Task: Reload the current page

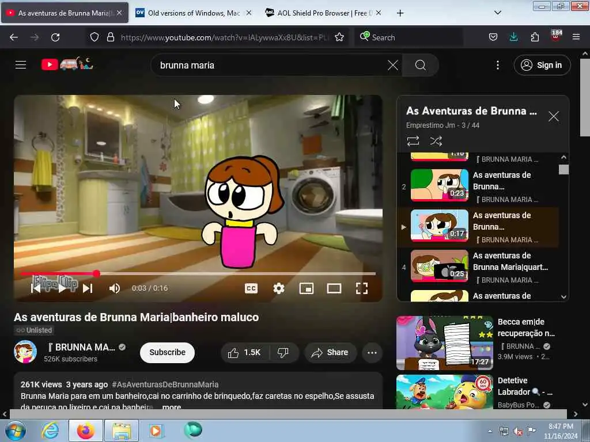Action: pyautogui.click(x=55, y=37)
